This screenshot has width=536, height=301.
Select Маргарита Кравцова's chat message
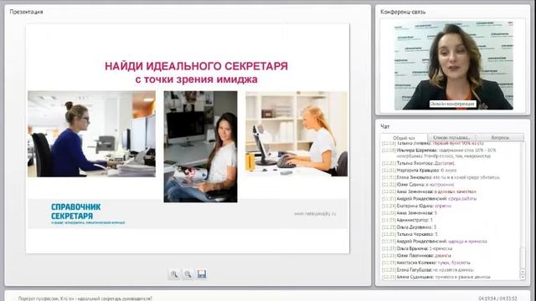(x=419, y=170)
